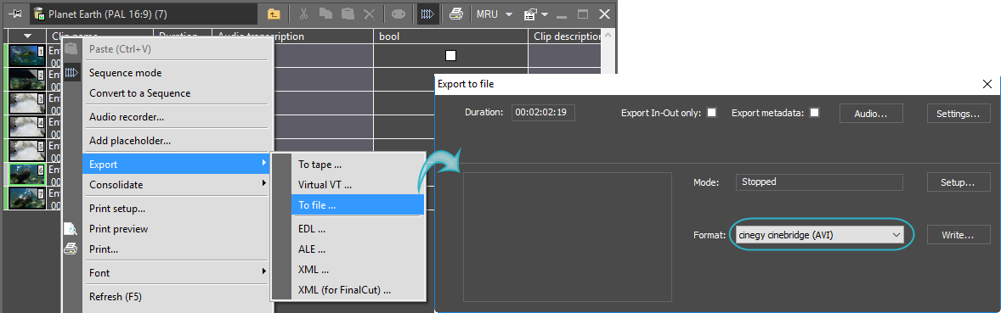
Task: Toggle Sequence mode toolbar icon
Action: (x=427, y=14)
